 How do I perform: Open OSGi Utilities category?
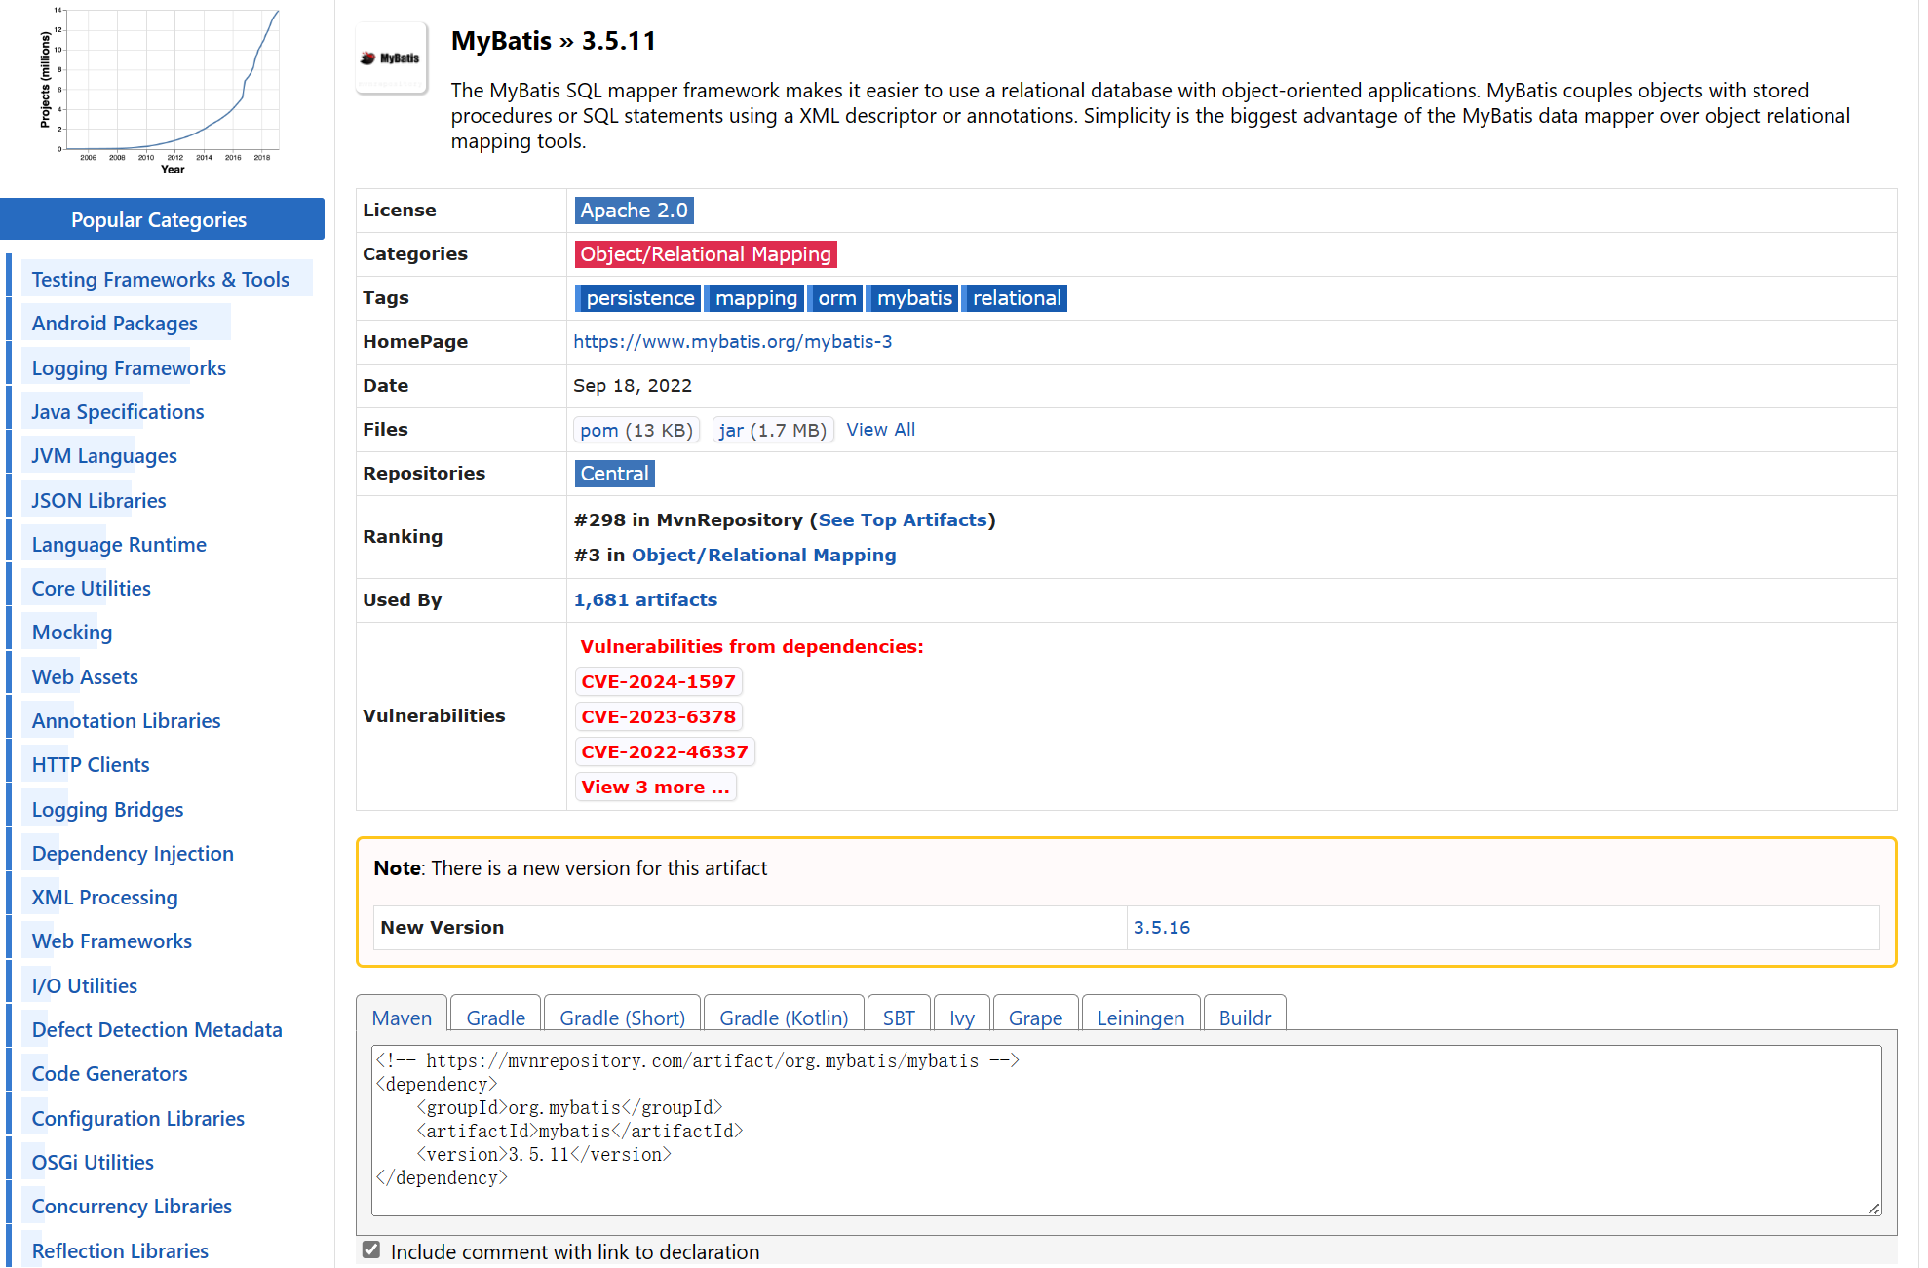pyautogui.click(x=93, y=1163)
